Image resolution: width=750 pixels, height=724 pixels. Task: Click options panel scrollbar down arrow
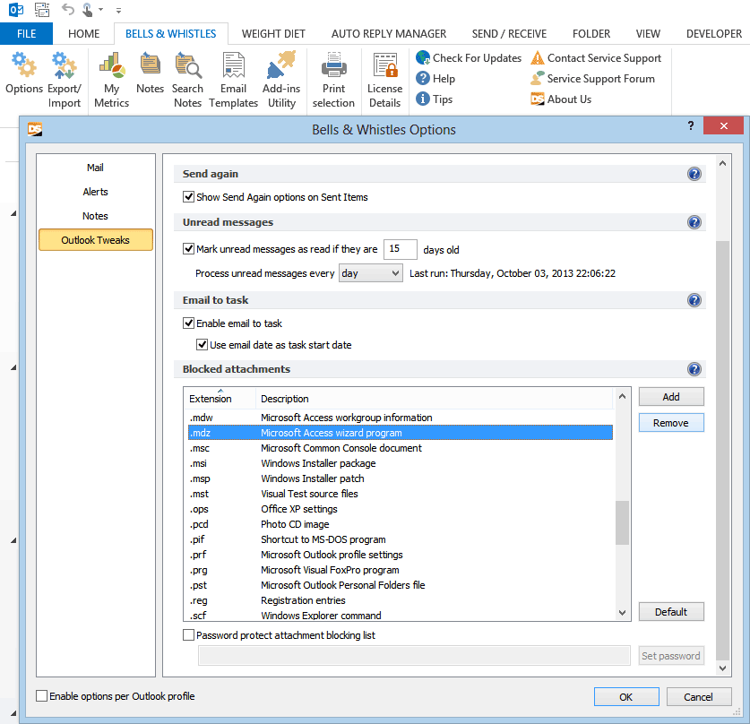click(723, 668)
